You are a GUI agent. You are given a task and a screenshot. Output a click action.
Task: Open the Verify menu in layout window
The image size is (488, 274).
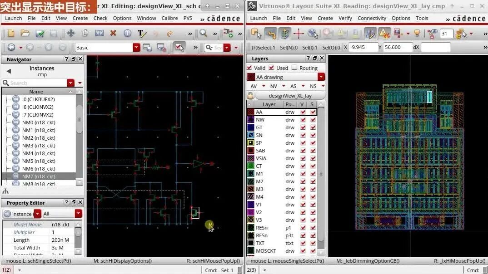(345, 18)
